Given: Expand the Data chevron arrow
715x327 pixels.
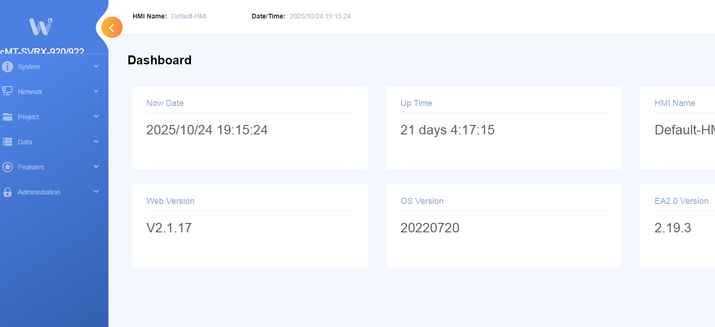Looking at the screenshot, I should [x=96, y=141].
